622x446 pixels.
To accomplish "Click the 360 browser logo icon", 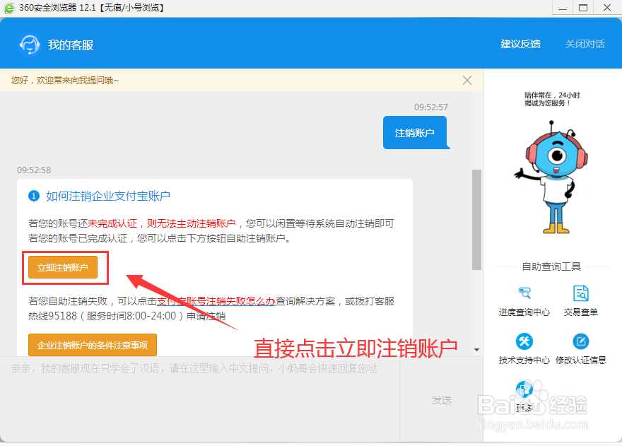I will [x=8, y=8].
